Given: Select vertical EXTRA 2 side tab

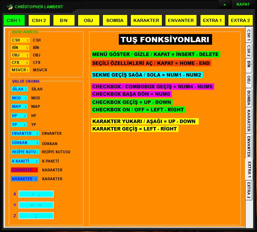Looking at the screenshot, I should pos(249,190).
